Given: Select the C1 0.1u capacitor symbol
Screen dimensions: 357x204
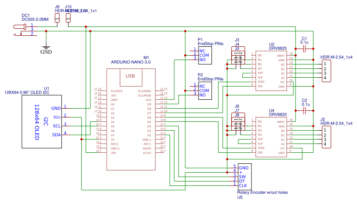Looking at the screenshot, I should tap(304, 49).
